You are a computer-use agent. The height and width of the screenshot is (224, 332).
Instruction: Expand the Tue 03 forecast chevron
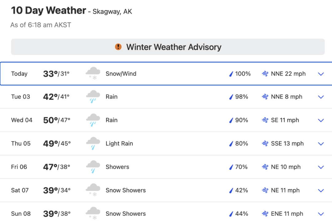coord(321,97)
